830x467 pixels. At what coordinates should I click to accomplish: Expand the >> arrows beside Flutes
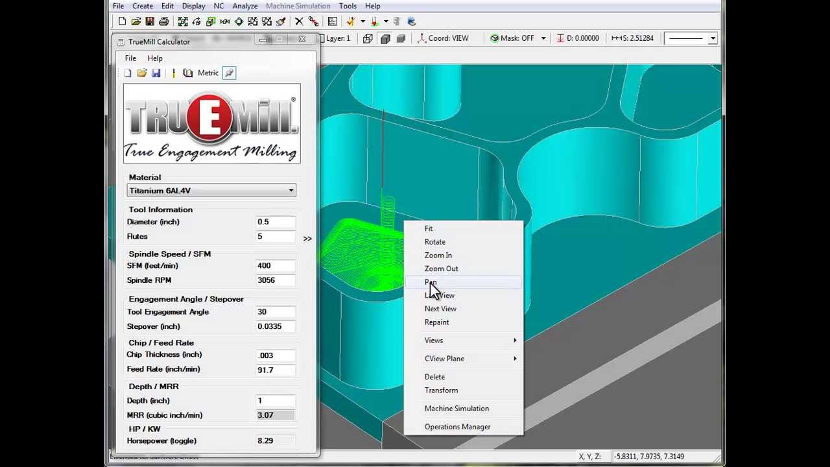click(307, 239)
